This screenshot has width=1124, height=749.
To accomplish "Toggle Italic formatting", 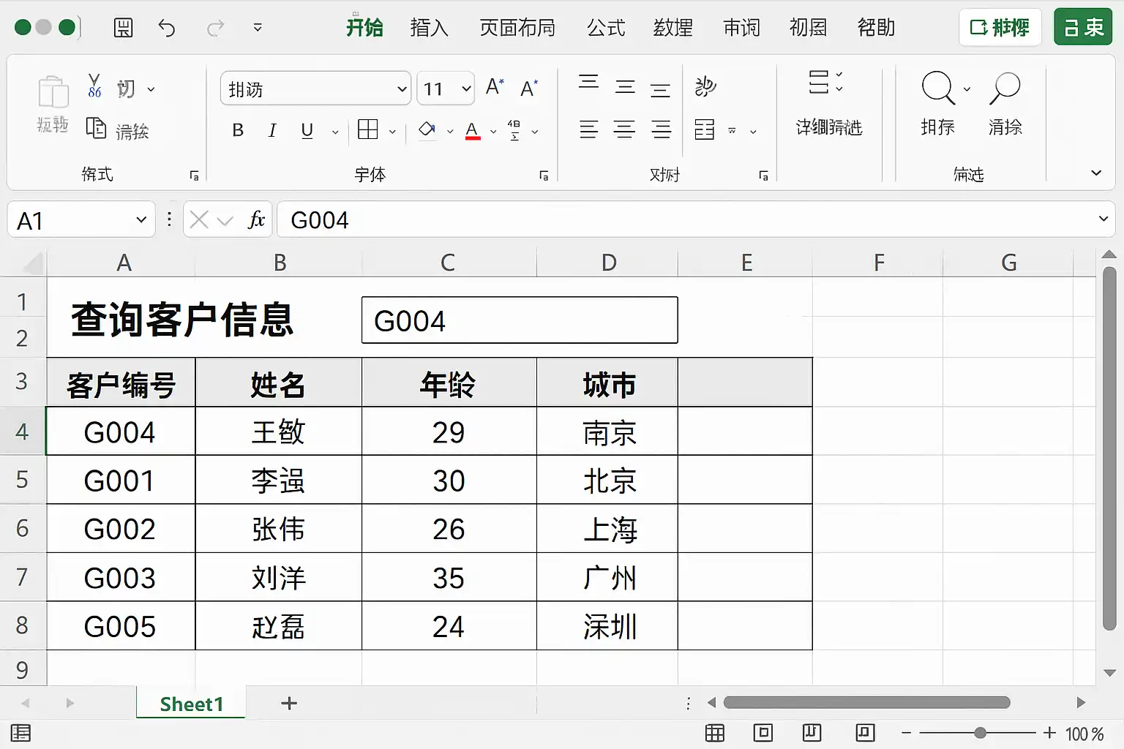I will [272, 130].
